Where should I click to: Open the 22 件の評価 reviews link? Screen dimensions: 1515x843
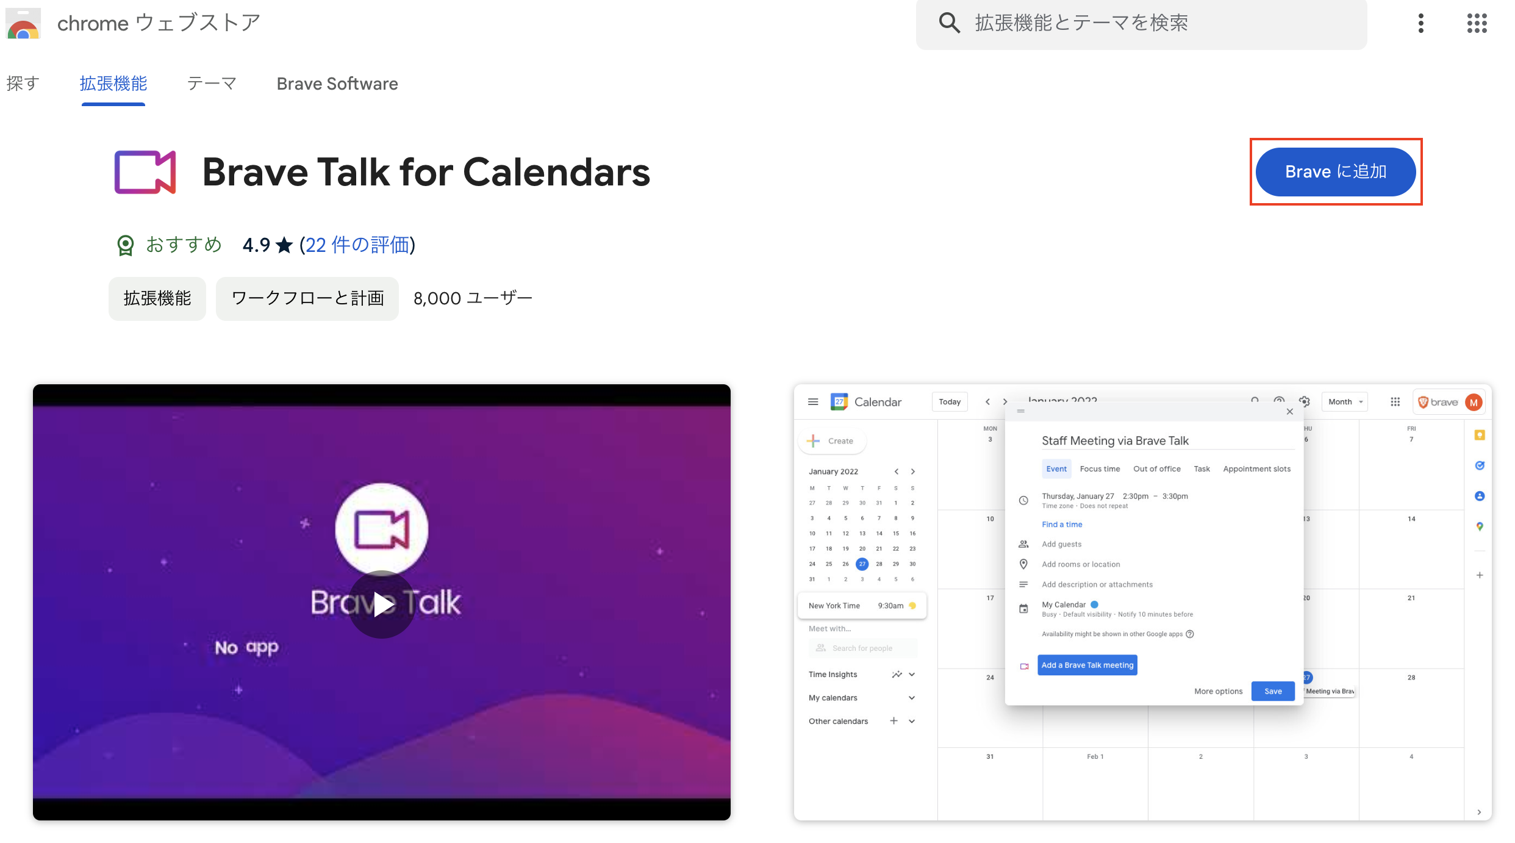click(357, 245)
